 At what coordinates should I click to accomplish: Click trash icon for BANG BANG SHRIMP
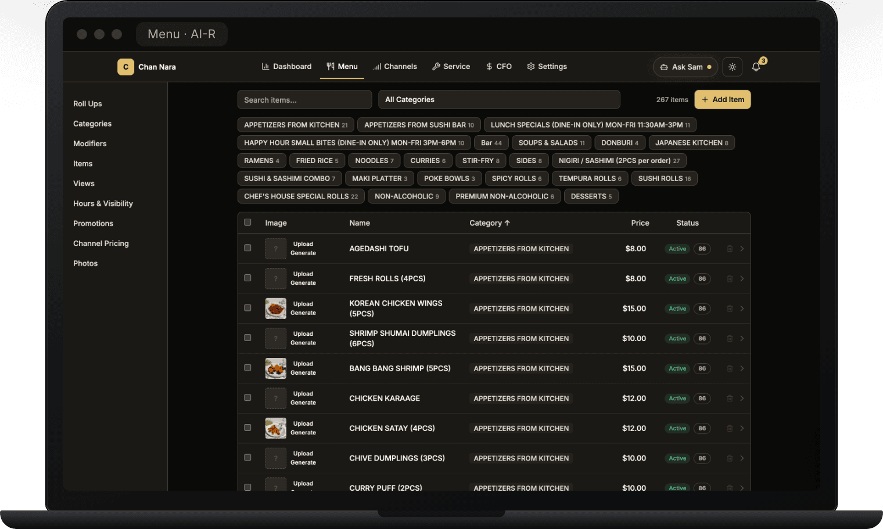click(730, 368)
